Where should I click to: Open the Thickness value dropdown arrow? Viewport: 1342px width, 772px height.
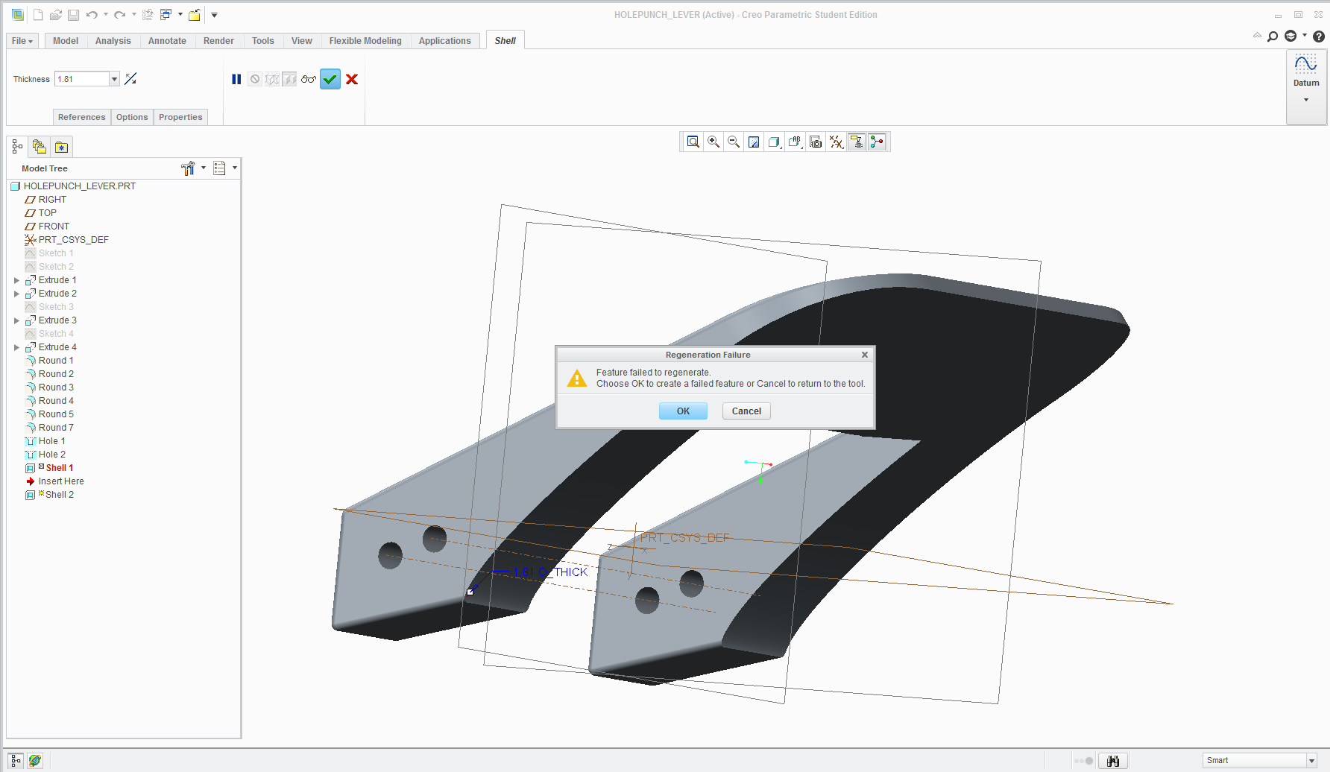[x=114, y=79]
